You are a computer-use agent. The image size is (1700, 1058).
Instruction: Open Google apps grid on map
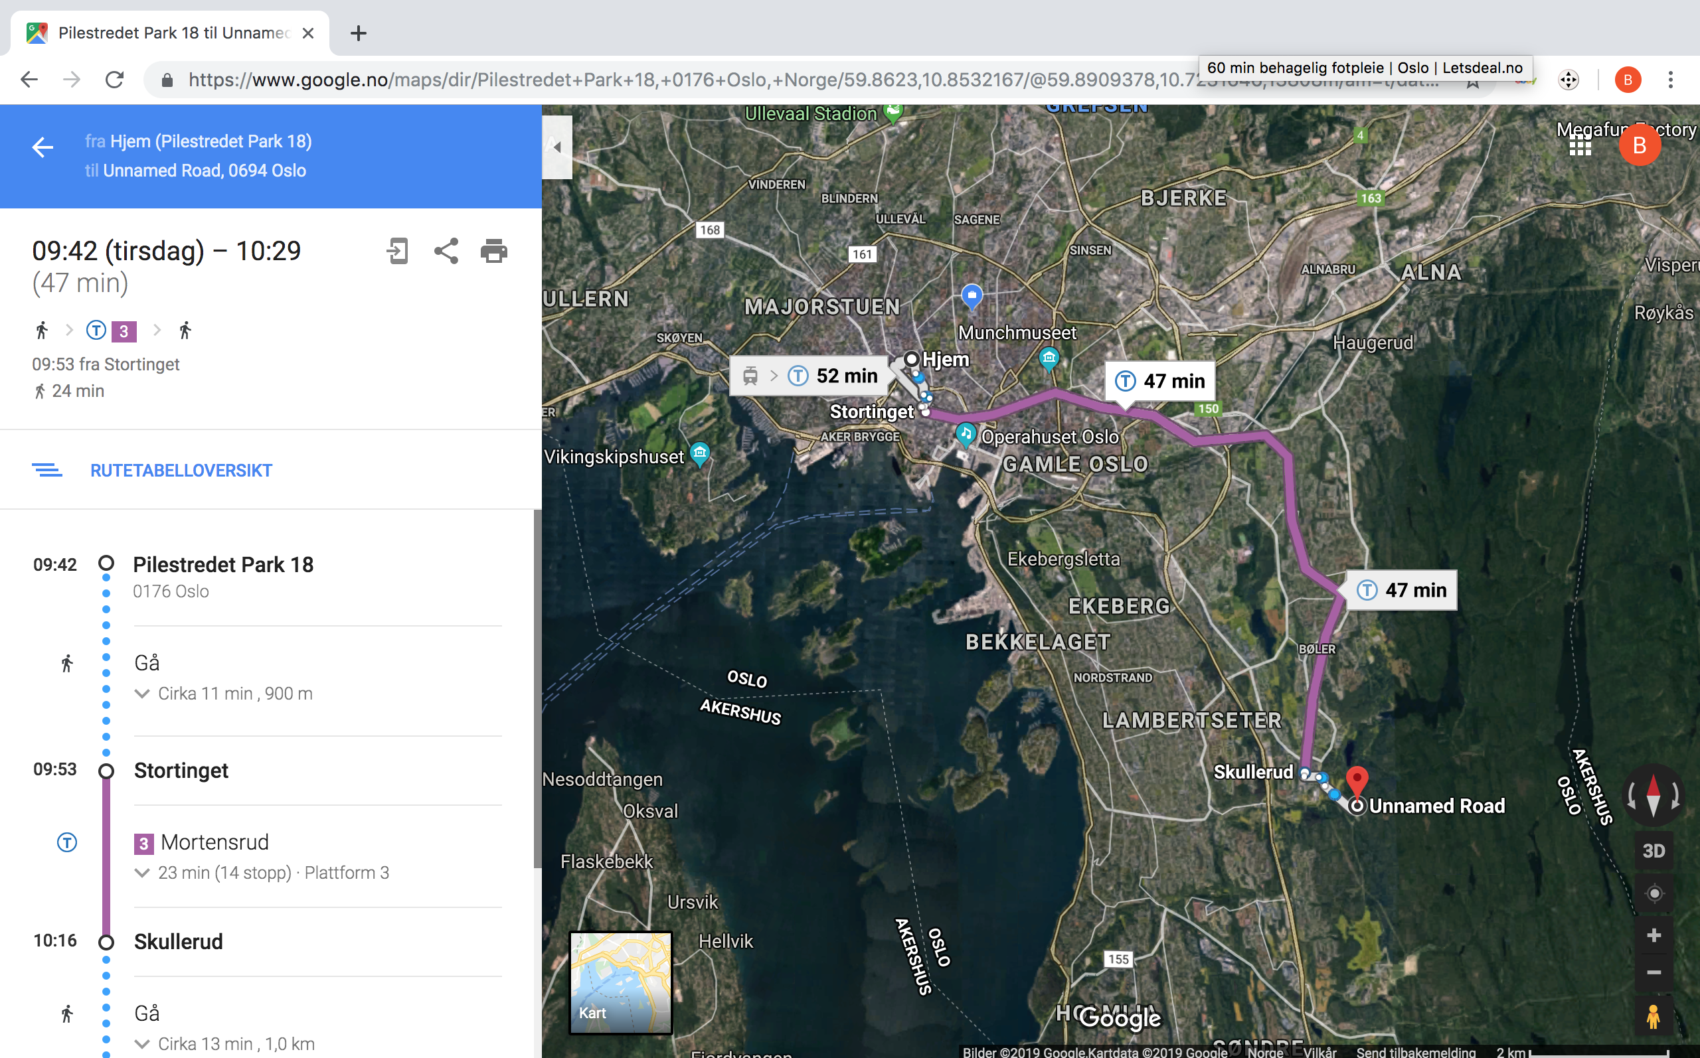point(1580,145)
